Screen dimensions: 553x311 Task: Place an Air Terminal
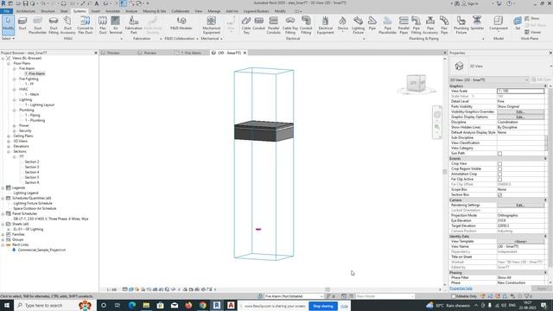pos(115,25)
